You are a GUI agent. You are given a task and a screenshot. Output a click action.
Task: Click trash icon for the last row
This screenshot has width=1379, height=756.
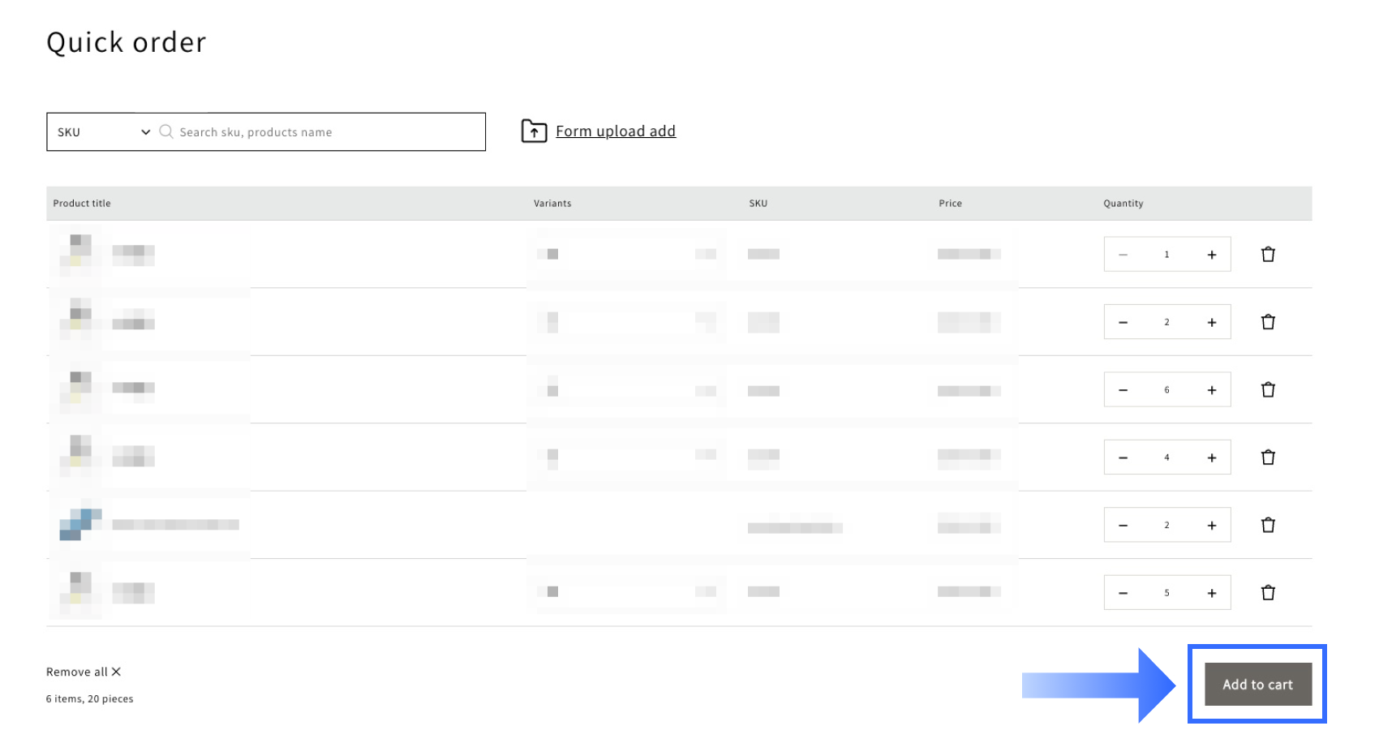click(x=1268, y=593)
